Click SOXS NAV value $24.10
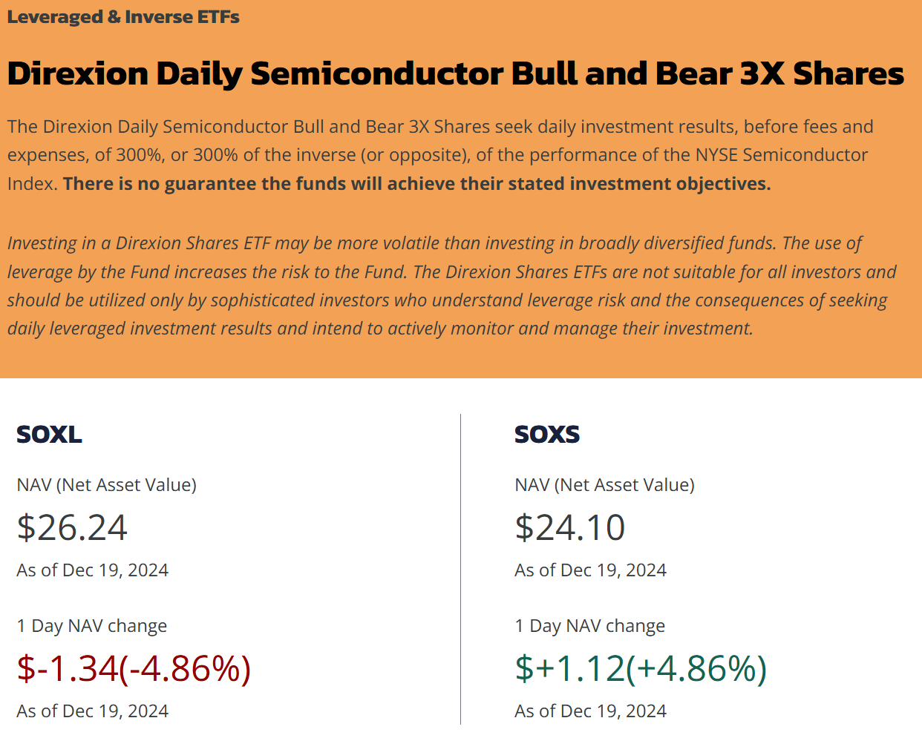The height and width of the screenshot is (738, 922). 570,527
